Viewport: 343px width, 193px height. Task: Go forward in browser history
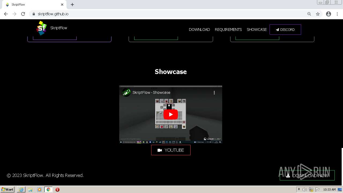[14, 14]
